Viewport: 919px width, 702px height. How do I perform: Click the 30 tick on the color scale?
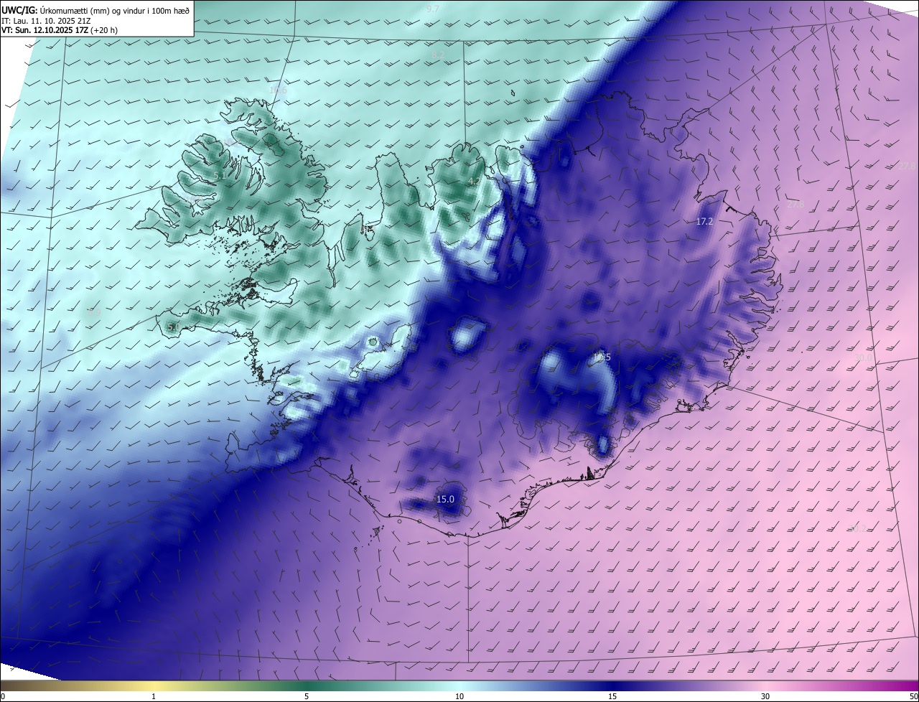point(765,696)
